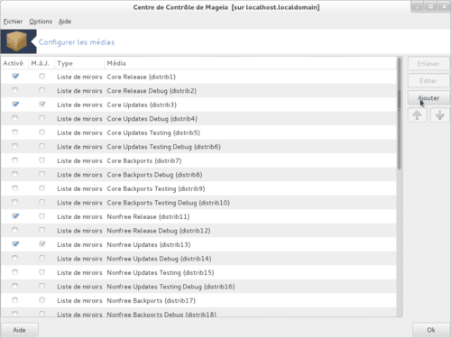Enable Core Backports (distrib7) medium
The image size is (451, 338).
(14, 160)
